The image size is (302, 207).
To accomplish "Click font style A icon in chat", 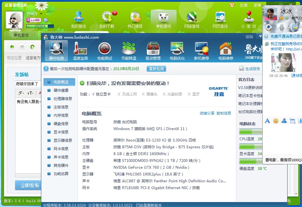I will point(267,121).
